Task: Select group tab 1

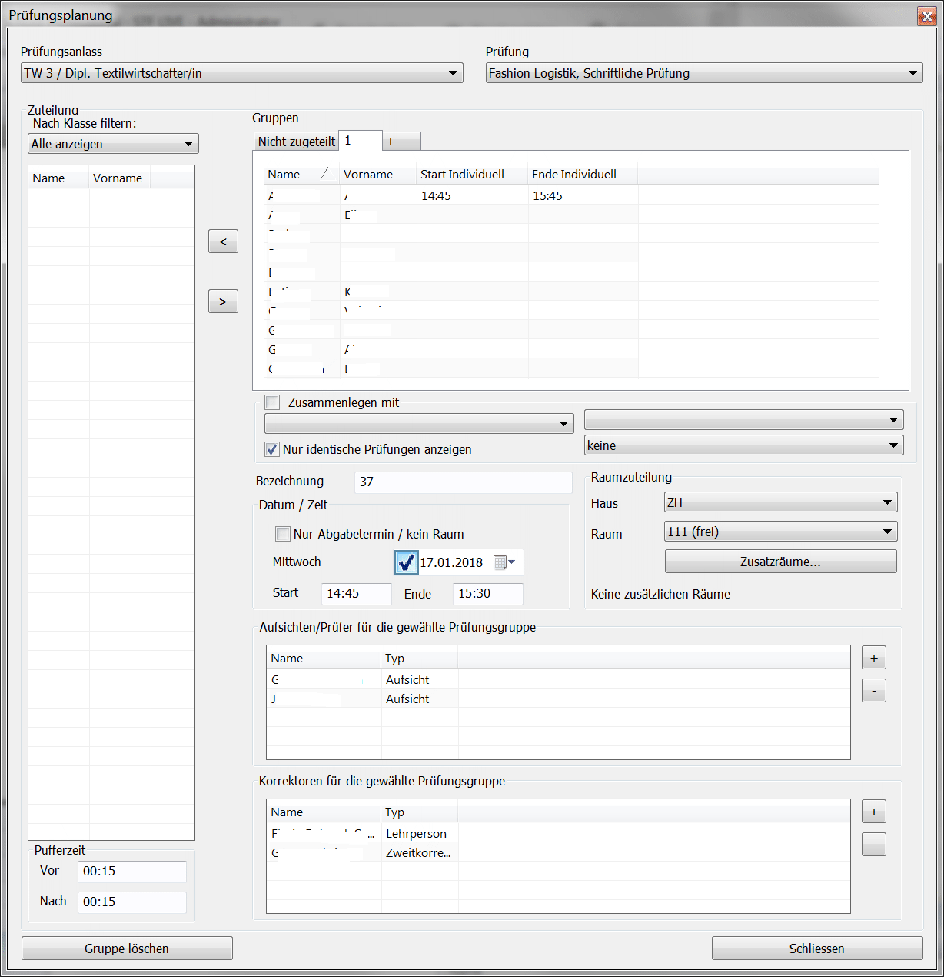Action: pyautogui.click(x=359, y=141)
